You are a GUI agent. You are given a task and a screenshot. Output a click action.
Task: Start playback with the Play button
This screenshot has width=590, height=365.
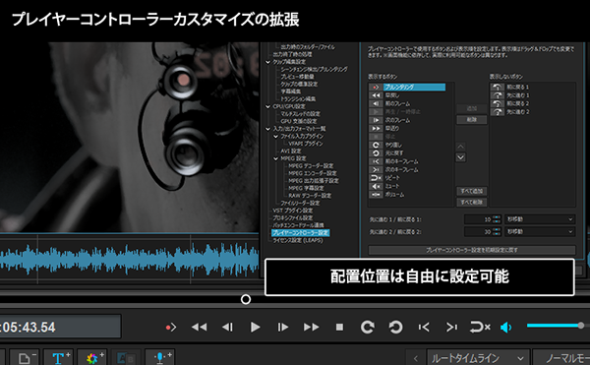coord(255,328)
